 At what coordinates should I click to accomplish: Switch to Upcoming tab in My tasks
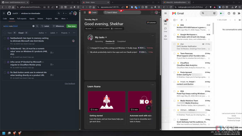click(99, 41)
